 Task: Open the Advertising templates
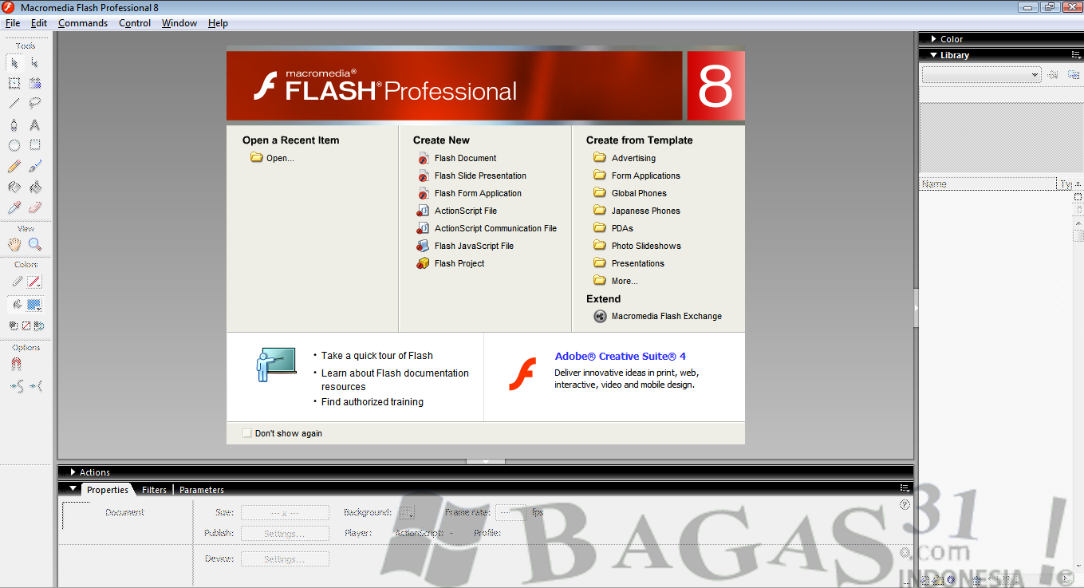coord(633,158)
